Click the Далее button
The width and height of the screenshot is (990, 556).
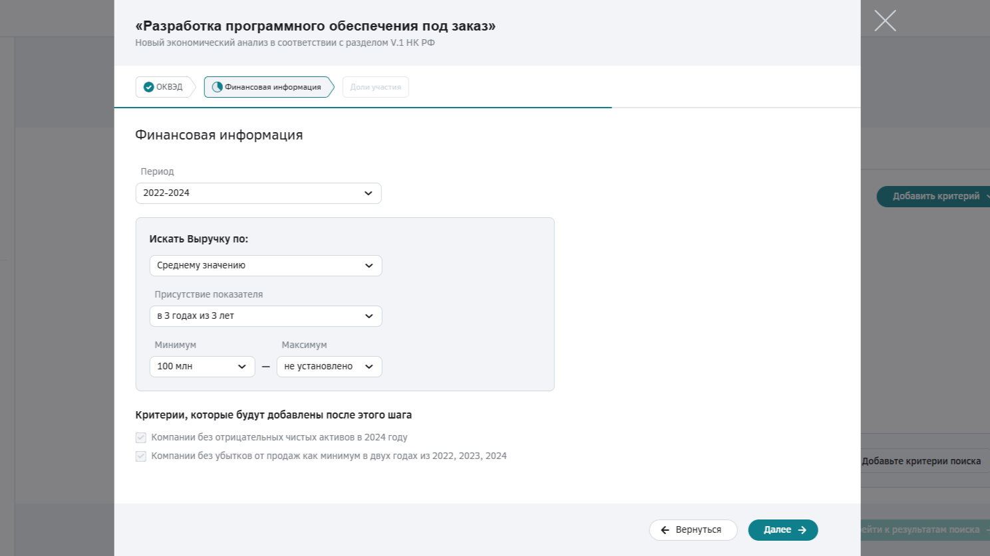click(x=783, y=529)
